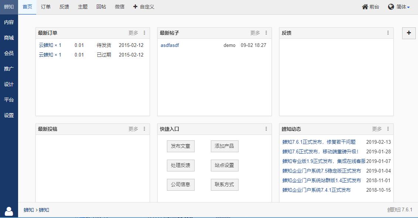Open the 反馈 top menu
Viewport: 418px width, 218px height.
point(64,7)
